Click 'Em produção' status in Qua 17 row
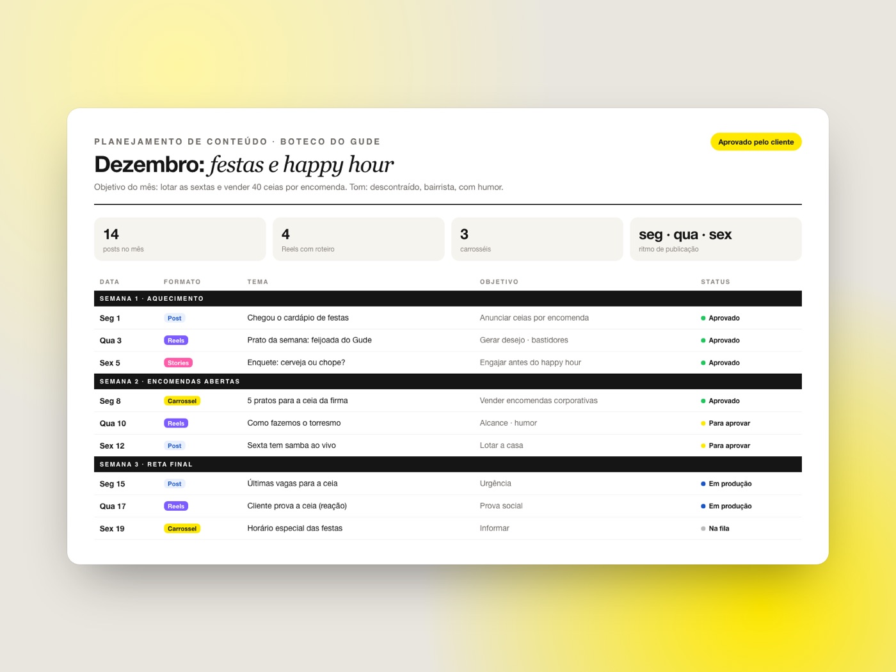This screenshot has height=672, width=896. click(726, 506)
